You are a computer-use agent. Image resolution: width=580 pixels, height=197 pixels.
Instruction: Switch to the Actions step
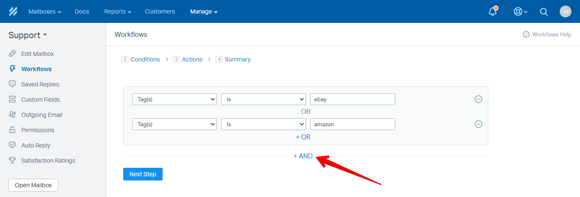[188, 59]
